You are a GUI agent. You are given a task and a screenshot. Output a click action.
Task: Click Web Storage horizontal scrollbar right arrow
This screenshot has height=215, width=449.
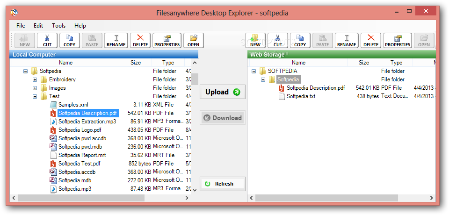coord(432,198)
